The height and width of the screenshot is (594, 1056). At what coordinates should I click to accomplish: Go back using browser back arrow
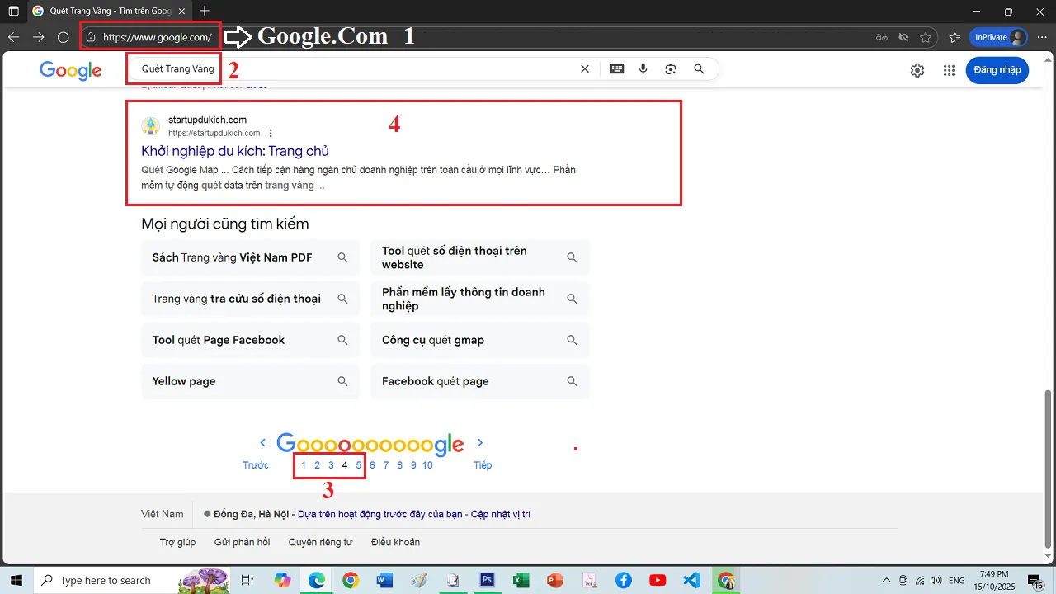(13, 37)
